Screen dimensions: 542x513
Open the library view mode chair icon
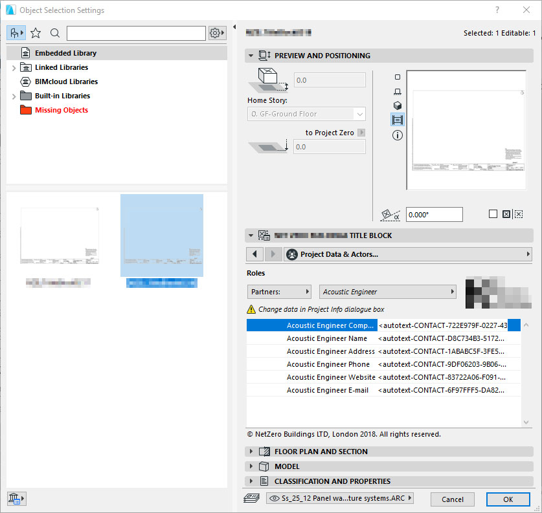pos(16,33)
